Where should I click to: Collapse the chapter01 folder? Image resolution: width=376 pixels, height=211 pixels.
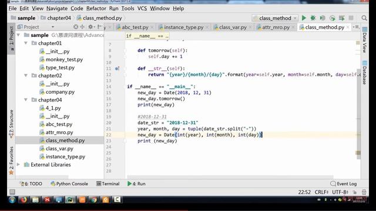pyautogui.click(x=26, y=43)
